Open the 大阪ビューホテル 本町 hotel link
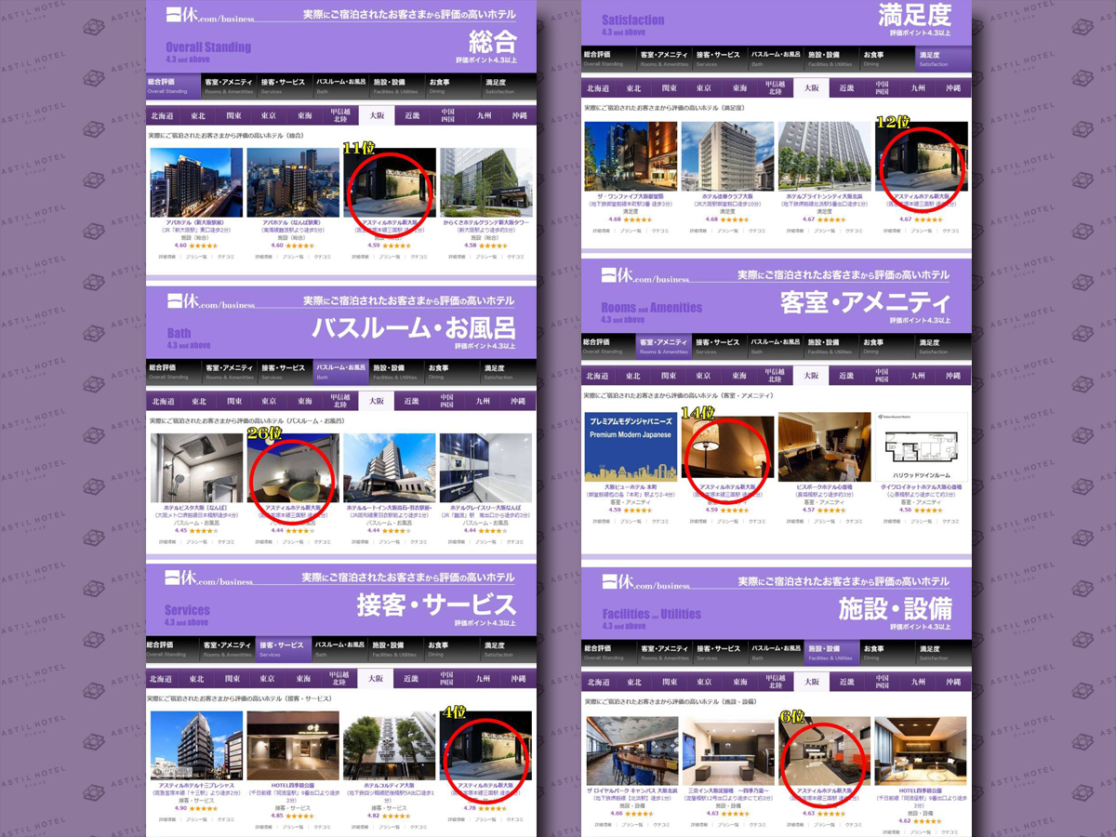This screenshot has height=837, width=1116. [631, 487]
